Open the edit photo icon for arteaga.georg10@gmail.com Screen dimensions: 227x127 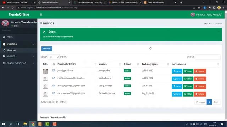tap(54, 86)
